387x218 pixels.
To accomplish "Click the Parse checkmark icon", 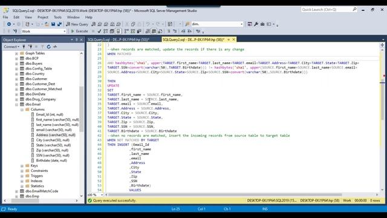I will click(99, 31).
